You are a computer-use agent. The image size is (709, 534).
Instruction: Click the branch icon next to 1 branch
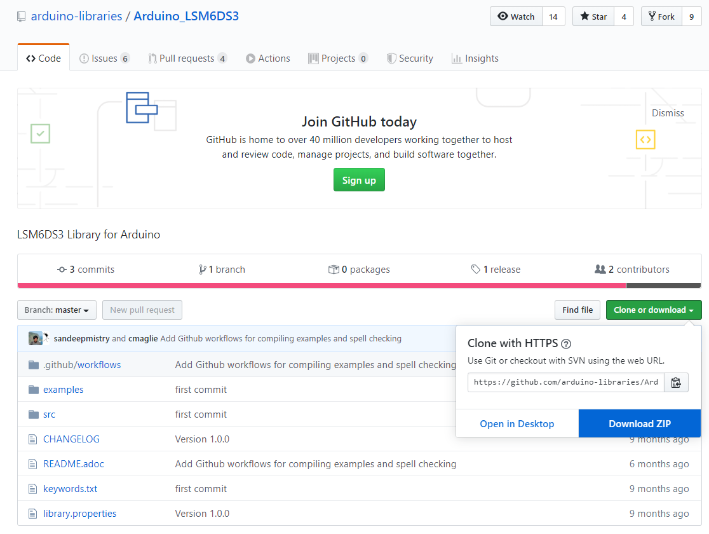click(203, 270)
